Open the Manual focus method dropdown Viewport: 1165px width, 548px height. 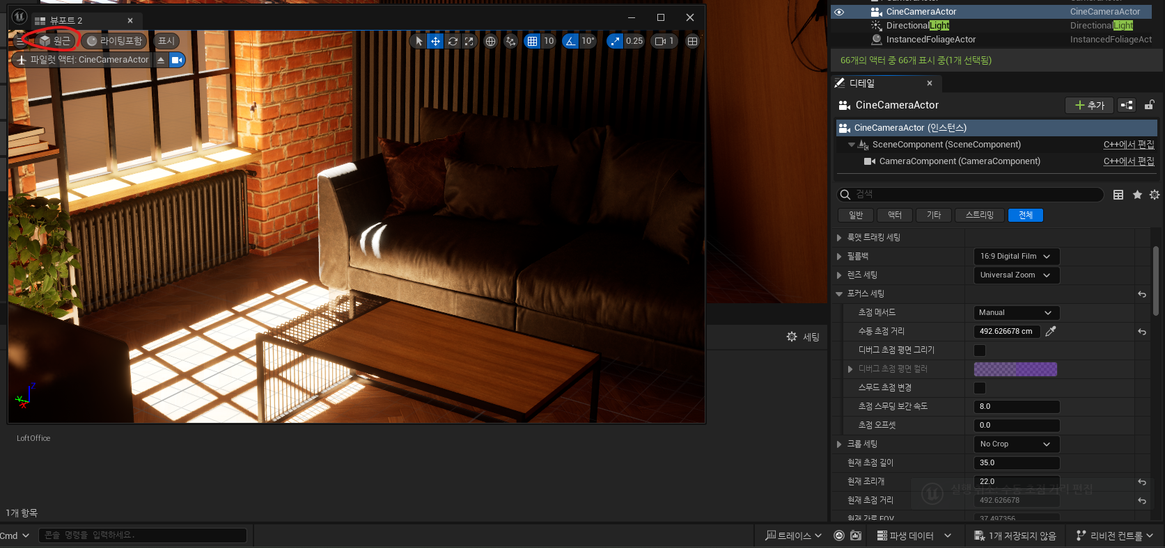[1016, 313]
